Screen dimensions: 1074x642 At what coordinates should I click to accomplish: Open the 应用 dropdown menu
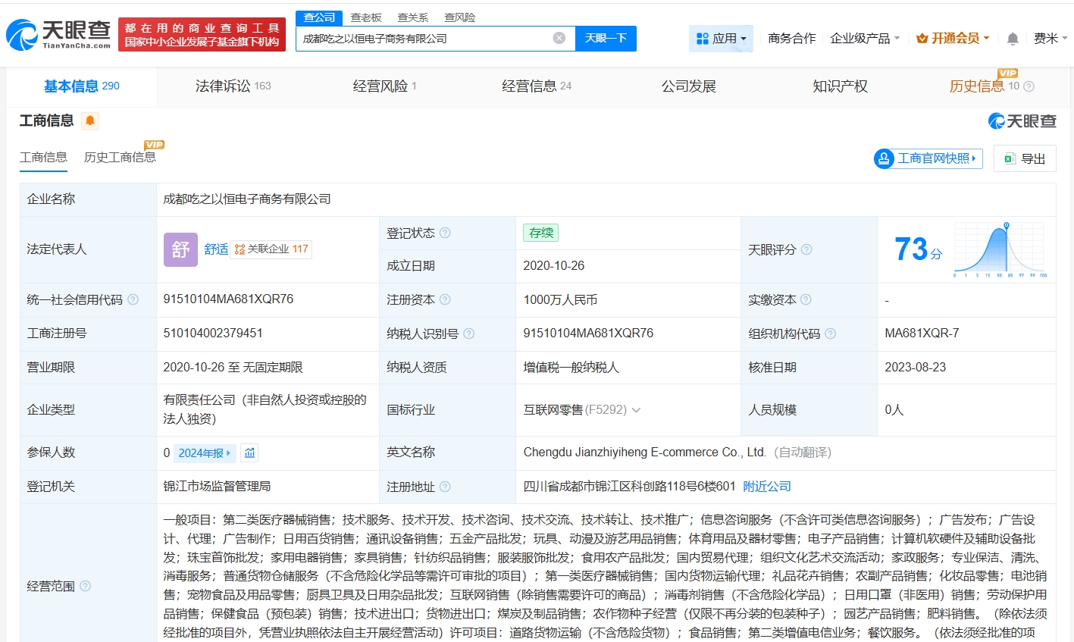click(721, 38)
